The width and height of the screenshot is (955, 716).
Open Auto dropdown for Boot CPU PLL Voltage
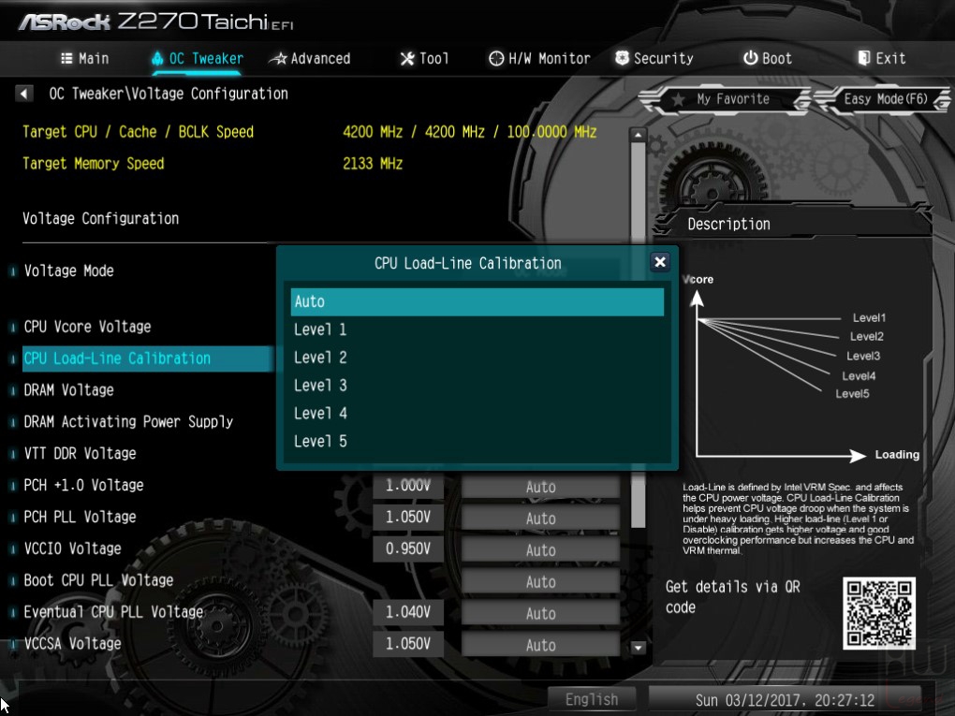click(x=540, y=581)
